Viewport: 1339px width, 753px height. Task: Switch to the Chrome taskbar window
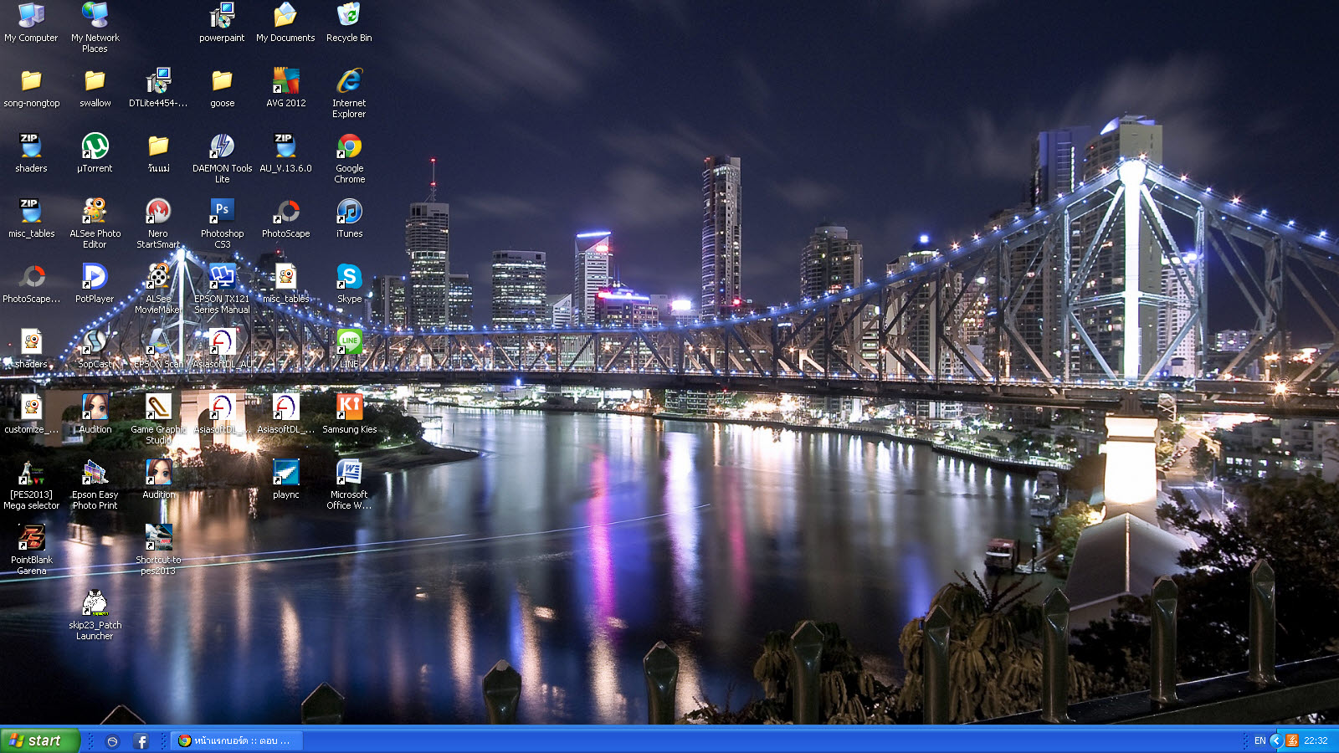click(237, 741)
